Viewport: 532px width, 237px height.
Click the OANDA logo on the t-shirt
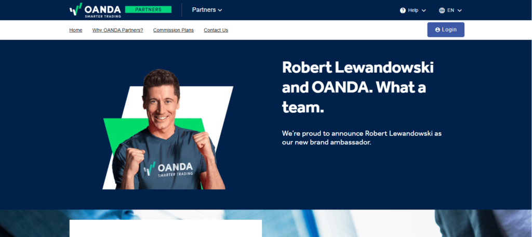(168, 169)
